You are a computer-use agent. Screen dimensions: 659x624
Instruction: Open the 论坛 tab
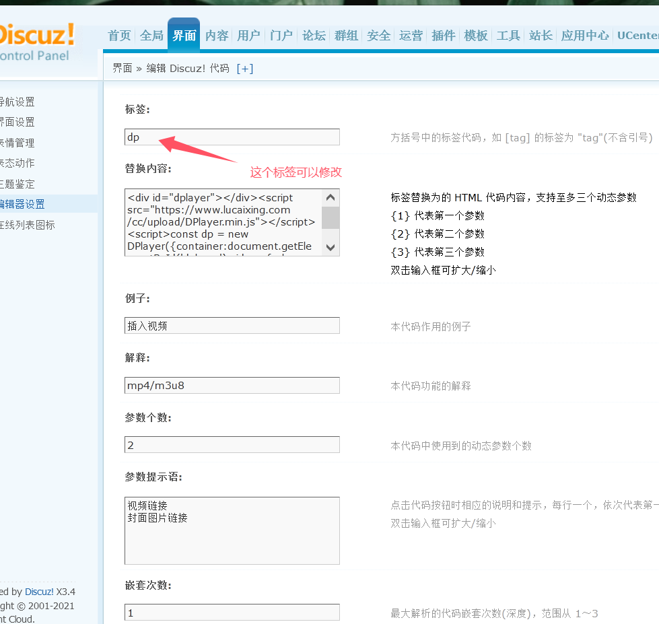pyautogui.click(x=314, y=36)
